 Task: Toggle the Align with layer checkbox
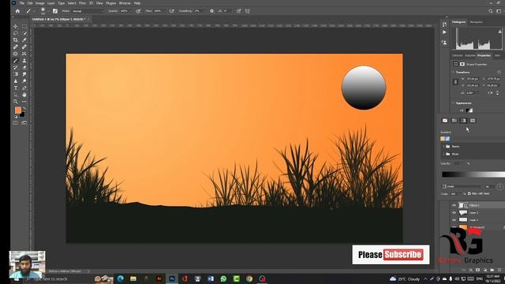(x=469, y=193)
